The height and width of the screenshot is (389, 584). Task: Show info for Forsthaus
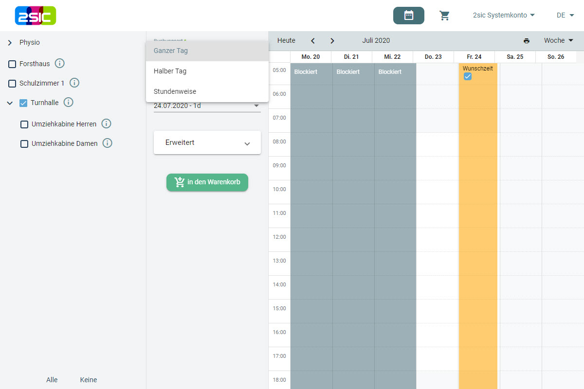click(x=60, y=63)
